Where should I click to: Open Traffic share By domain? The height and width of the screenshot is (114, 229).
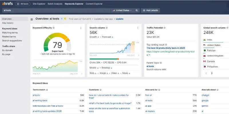pos(7,50)
